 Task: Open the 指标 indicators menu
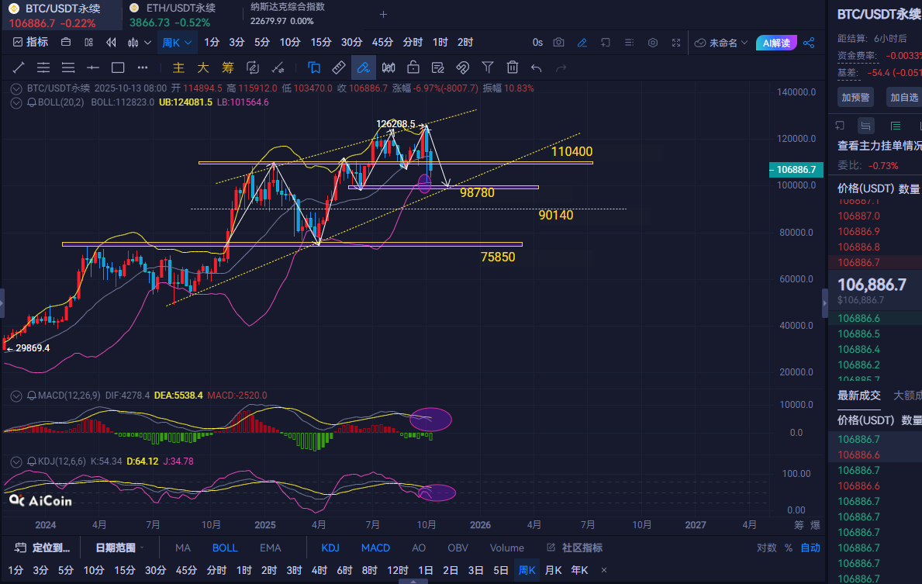[30, 43]
